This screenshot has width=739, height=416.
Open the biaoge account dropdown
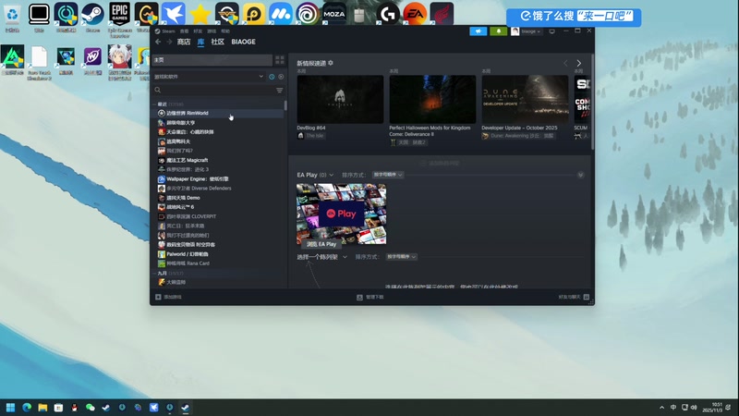click(526, 31)
